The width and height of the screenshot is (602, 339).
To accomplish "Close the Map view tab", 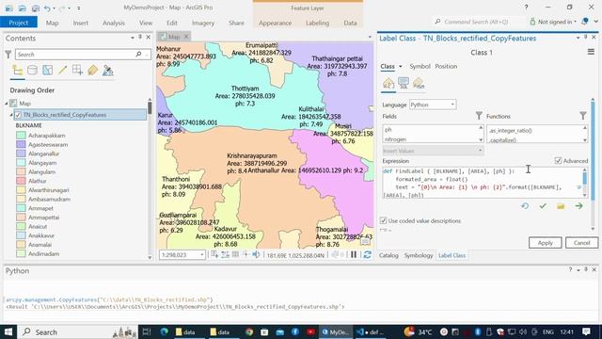I will tap(186, 37).
